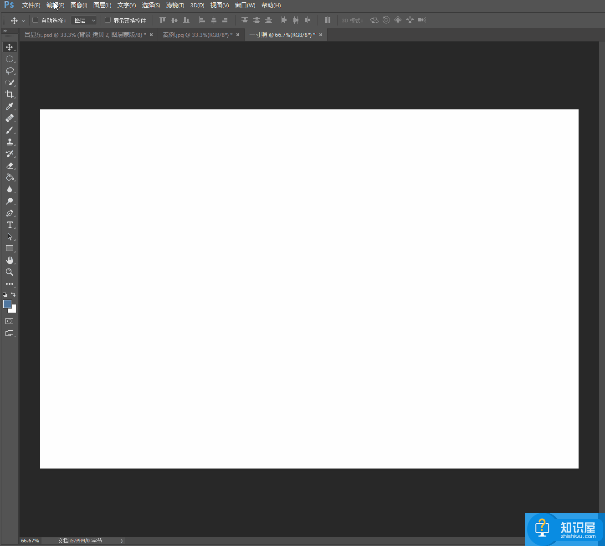Select the Zoom tool

pyautogui.click(x=10, y=272)
